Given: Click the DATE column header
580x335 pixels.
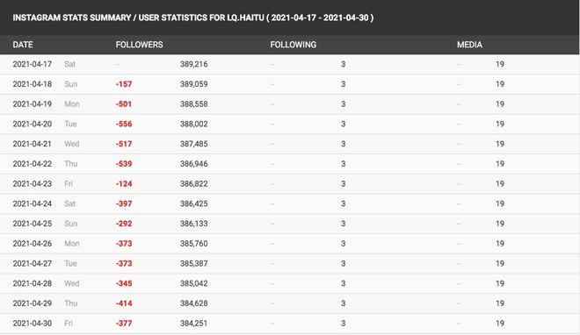Looking at the screenshot, I should tap(23, 45).
